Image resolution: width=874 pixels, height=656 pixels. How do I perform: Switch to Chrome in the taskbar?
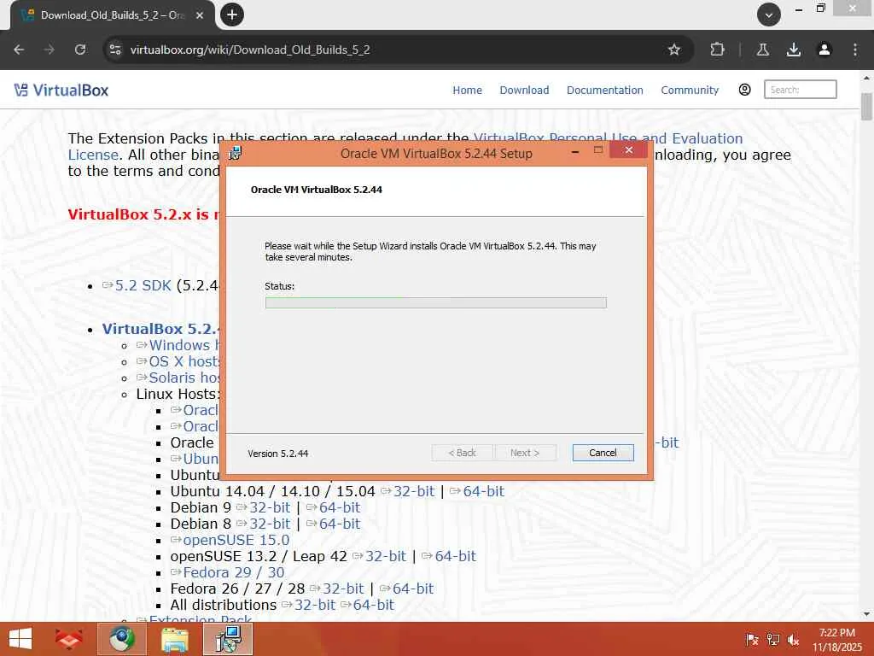pyautogui.click(x=122, y=639)
